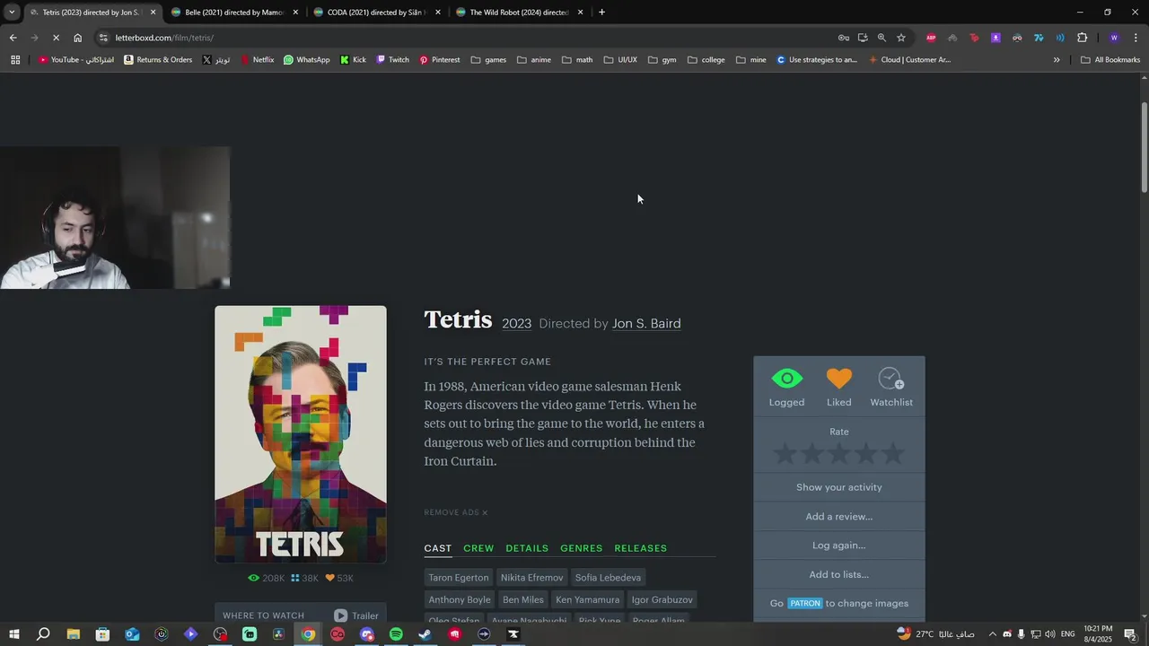Open Igor Grabuzov cast tag
Image resolution: width=1149 pixels, height=646 pixels.
click(662, 599)
